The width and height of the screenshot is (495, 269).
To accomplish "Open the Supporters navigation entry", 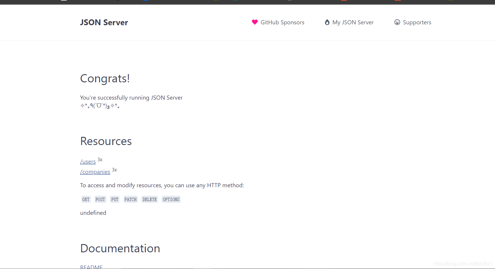I will pyautogui.click(x=417, y=22).
